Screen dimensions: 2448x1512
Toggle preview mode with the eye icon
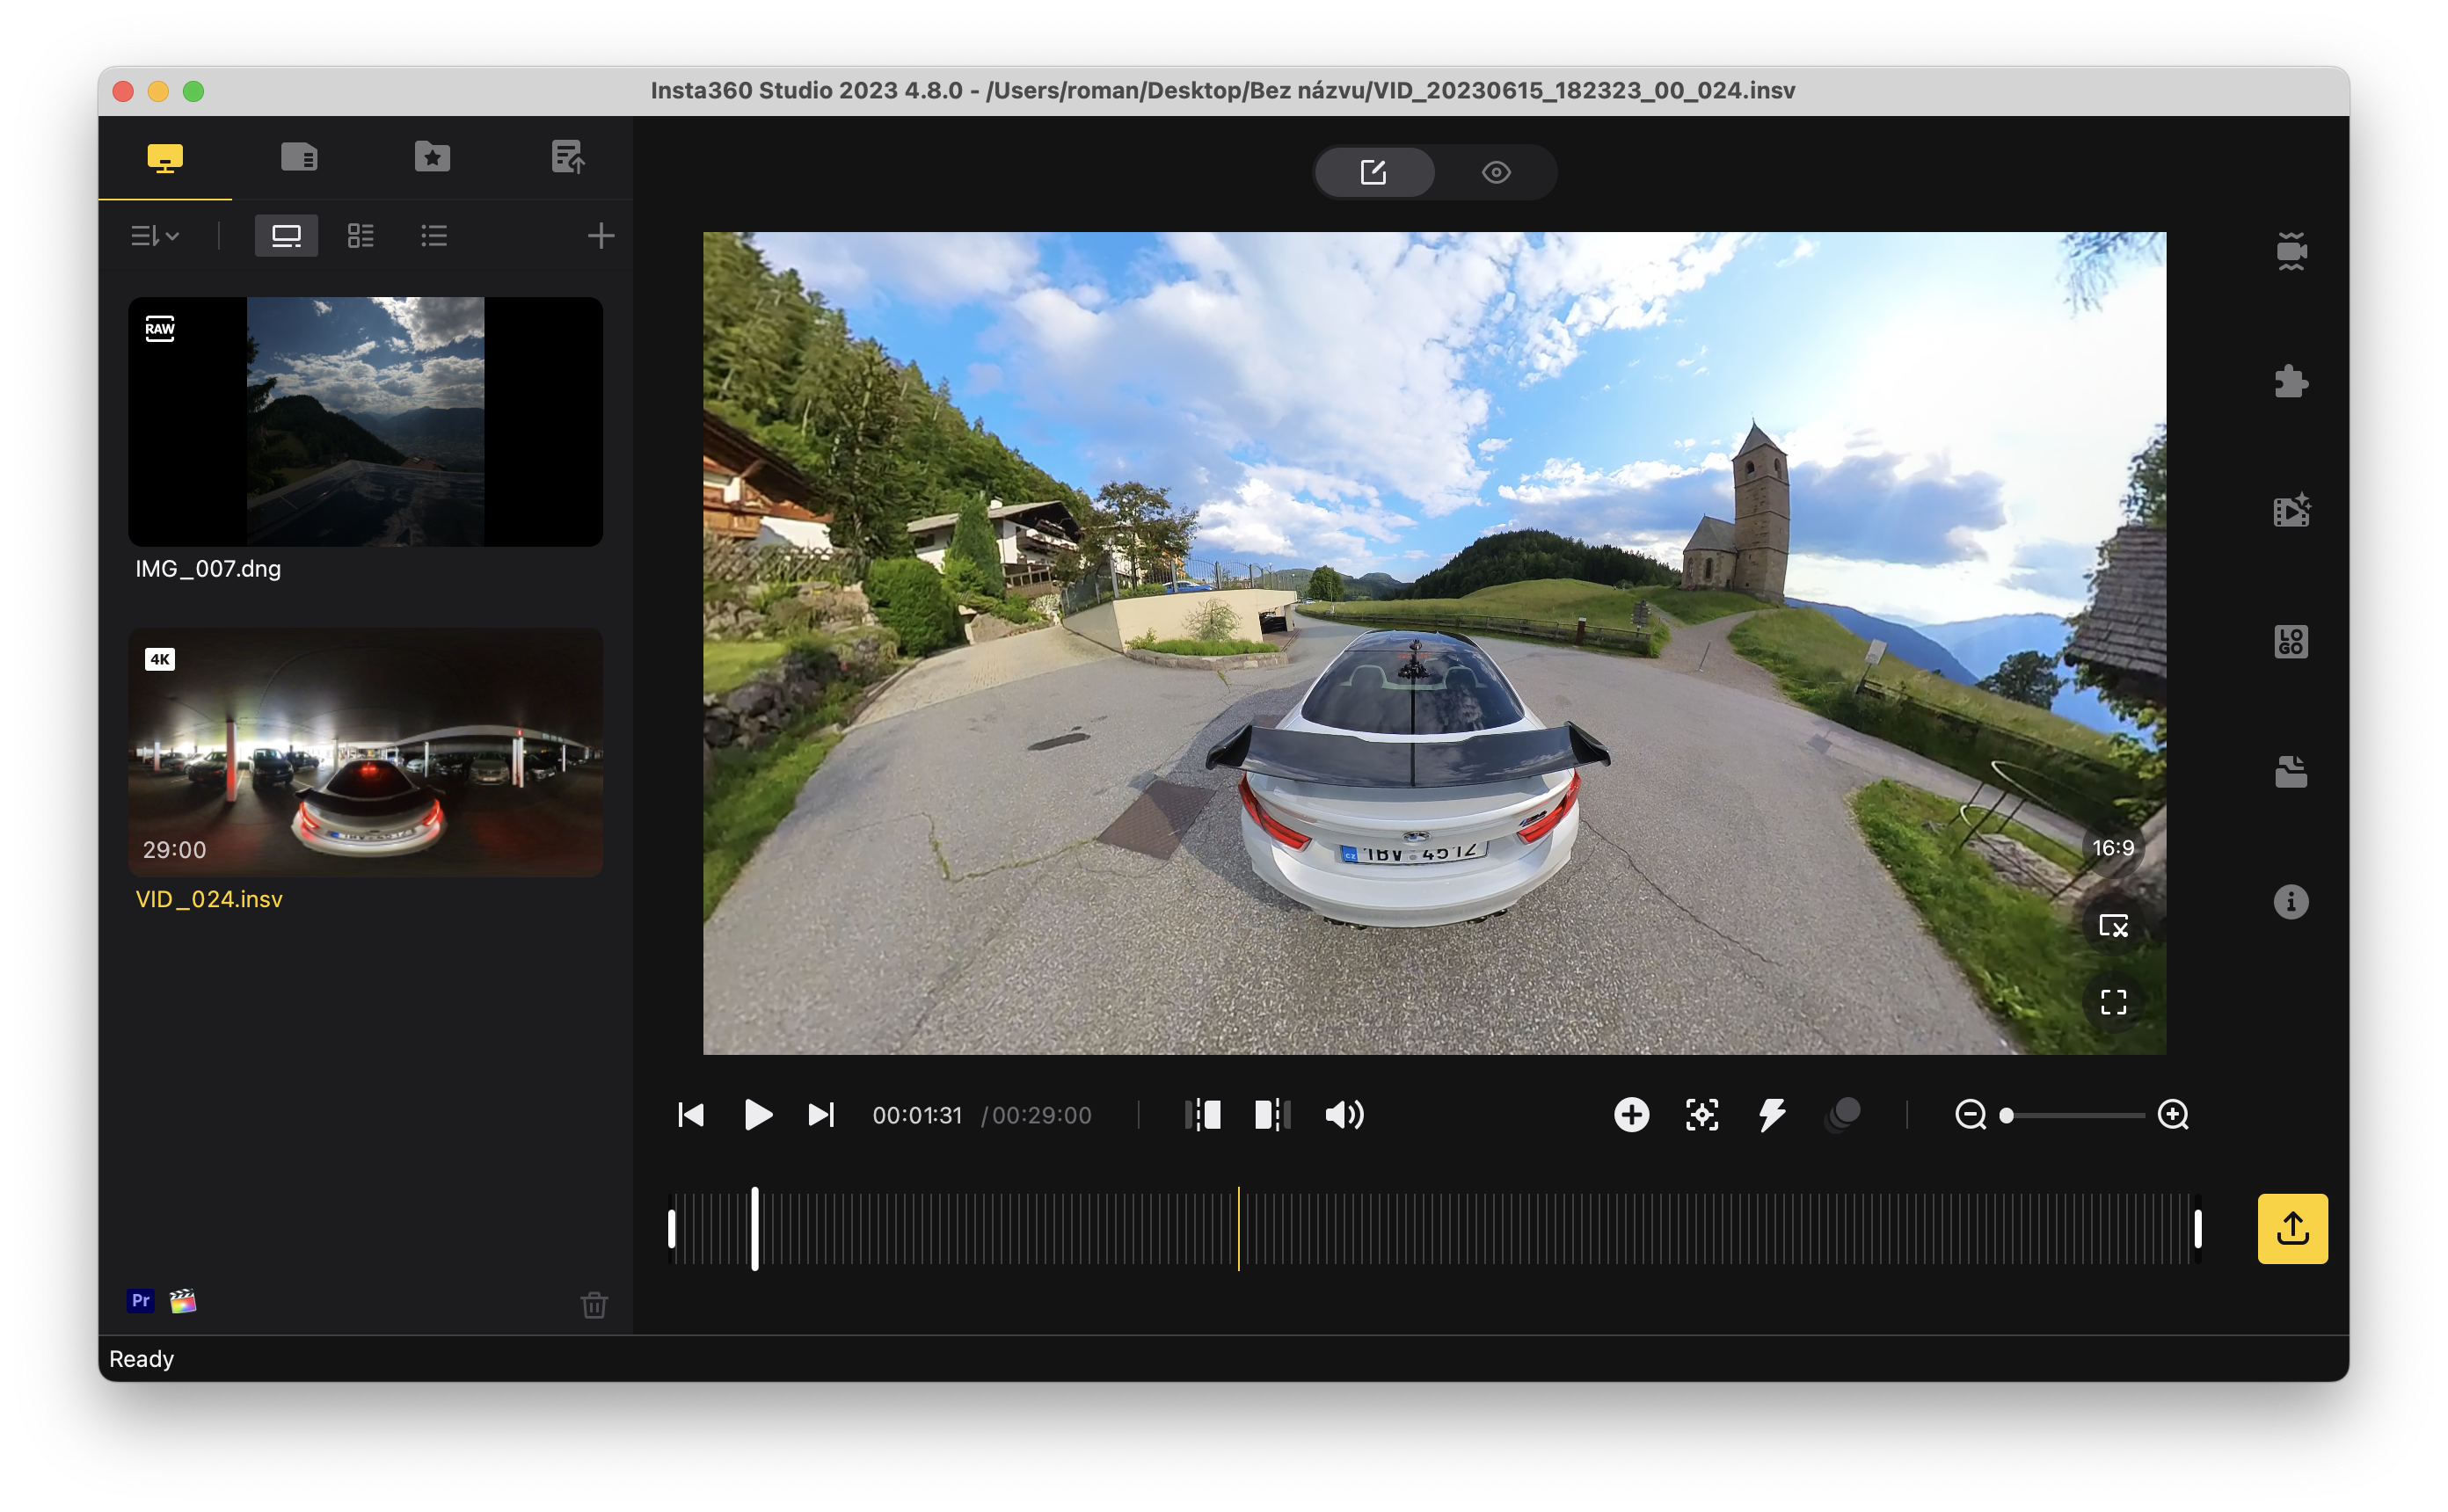click(1495, 171)
